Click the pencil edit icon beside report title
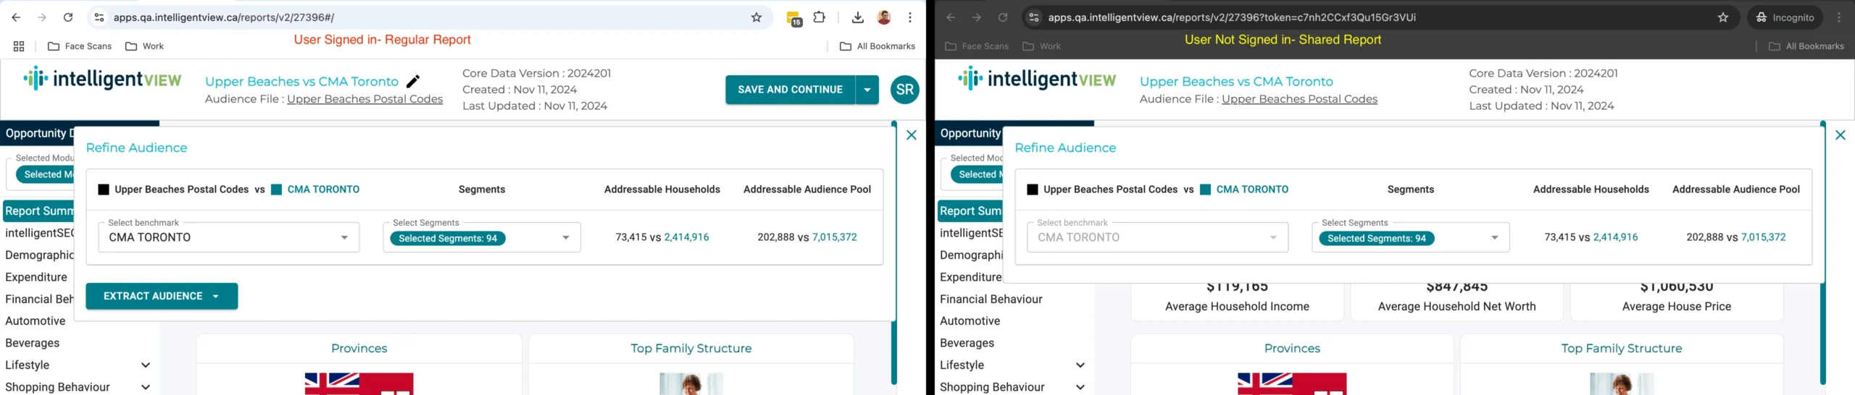The width and height of the screenshot is (1855, 395). [413, 82]
